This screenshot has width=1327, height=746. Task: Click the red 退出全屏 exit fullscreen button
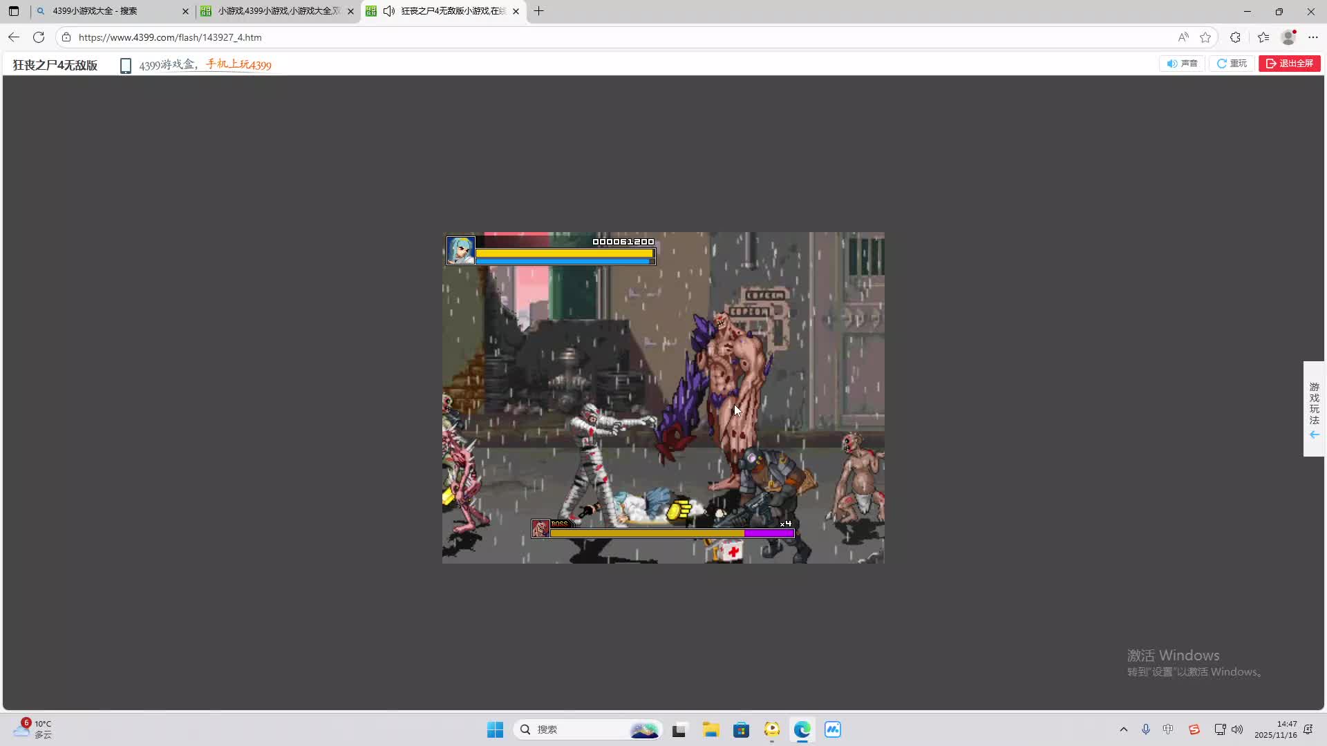pyautogui.click(x=1289, y=64)
